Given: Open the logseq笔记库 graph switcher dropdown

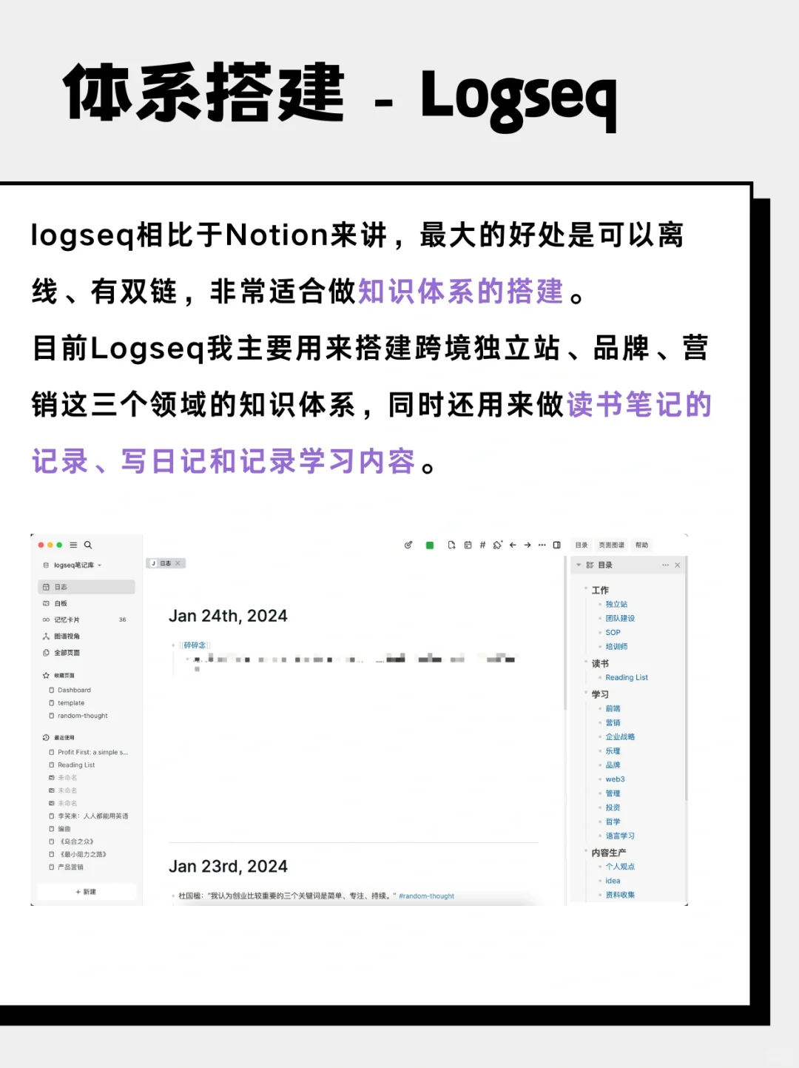Looking at the screenshot, I should 73,565.
